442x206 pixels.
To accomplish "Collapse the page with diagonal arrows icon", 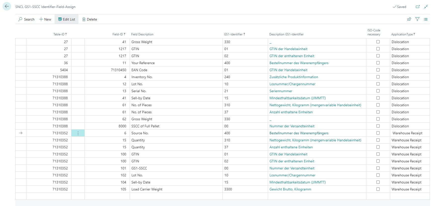I will pyautogui.click(x=426, y=7).
